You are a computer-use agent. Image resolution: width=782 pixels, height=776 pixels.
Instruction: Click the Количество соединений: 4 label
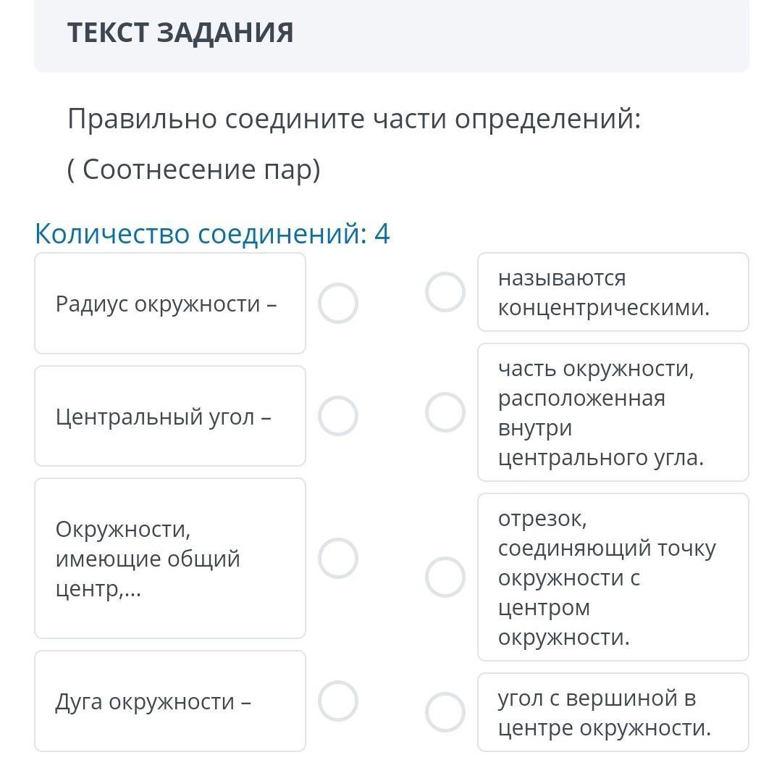pos(212,233)
